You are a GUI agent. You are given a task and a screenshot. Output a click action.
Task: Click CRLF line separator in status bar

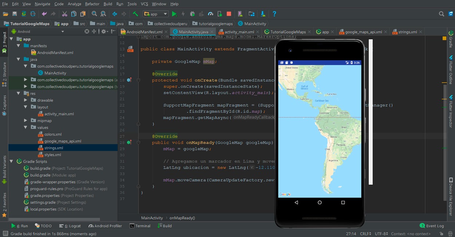[x=365, y=234]
